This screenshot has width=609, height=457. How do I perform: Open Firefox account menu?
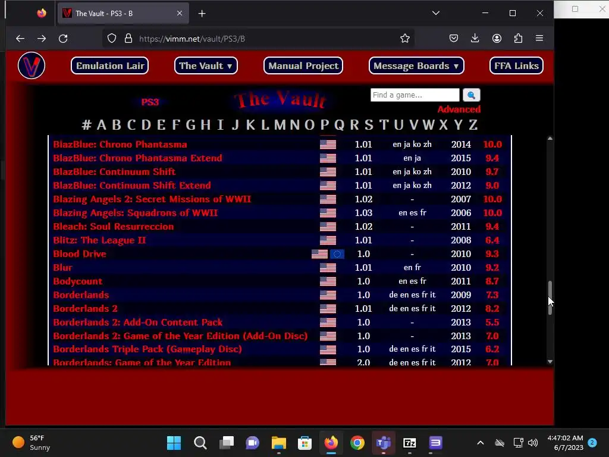pos(497,39)
